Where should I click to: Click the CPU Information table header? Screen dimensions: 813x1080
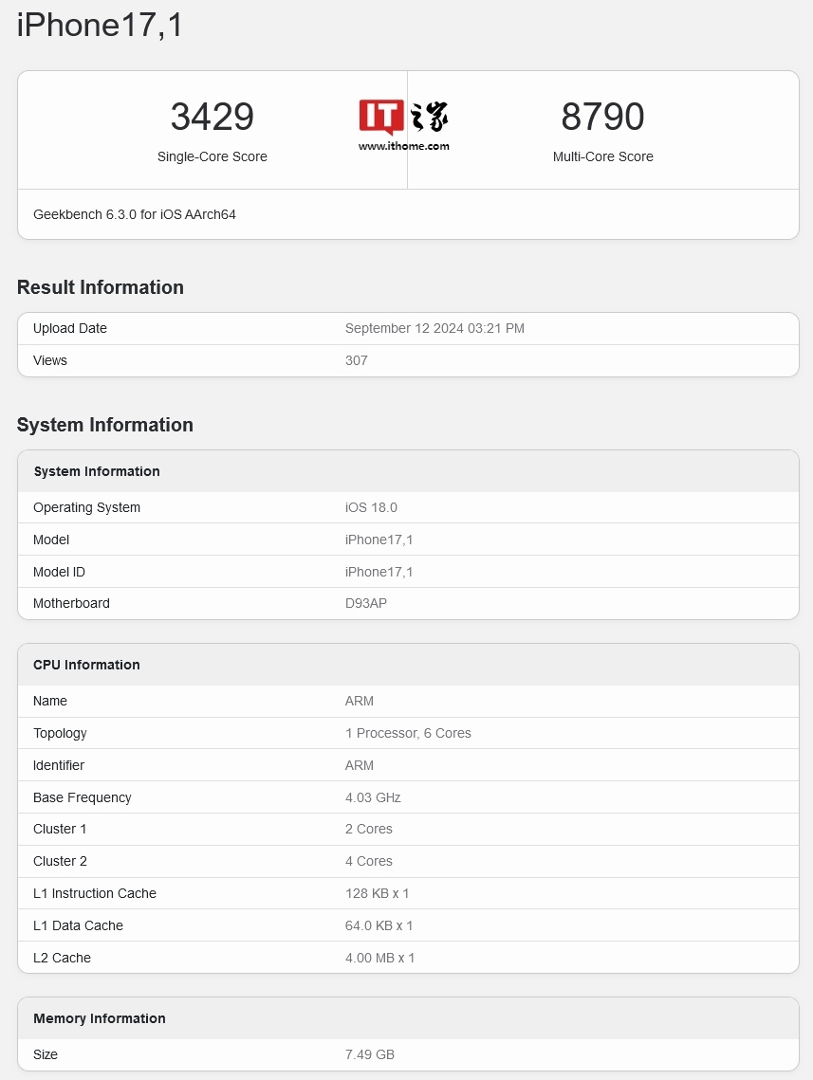click(x=86, y=665)
